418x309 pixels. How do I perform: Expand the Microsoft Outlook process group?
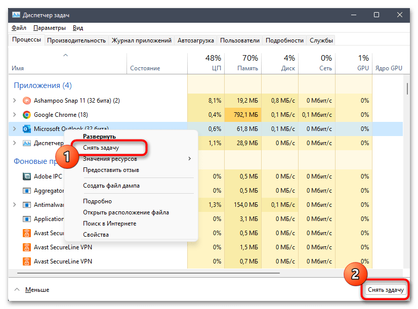pos(15,129)
